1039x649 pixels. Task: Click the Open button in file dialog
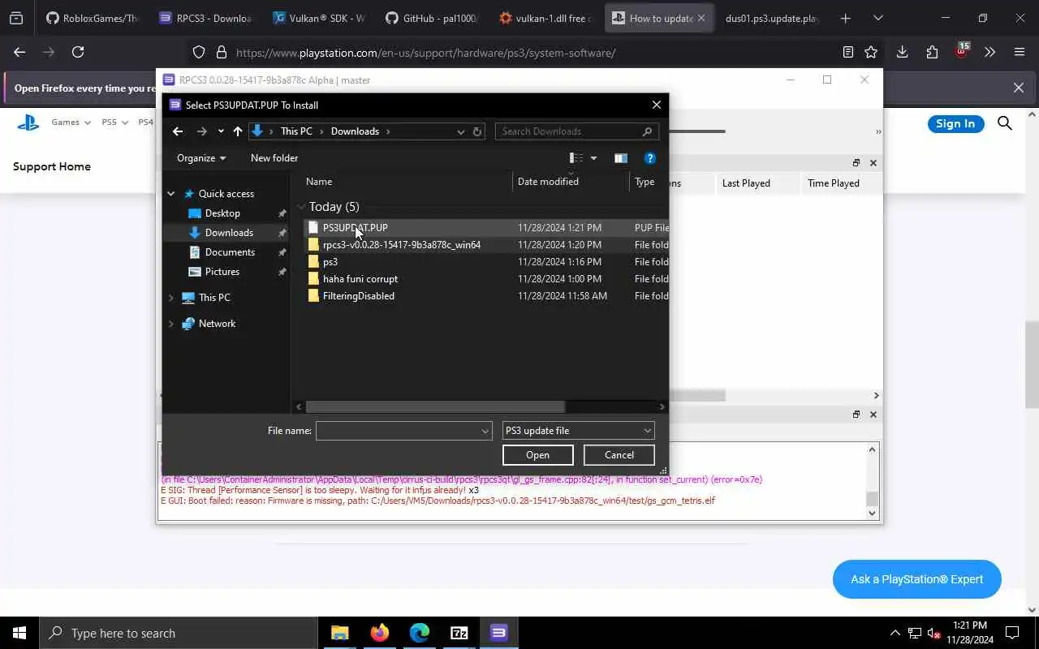[537, 455]
